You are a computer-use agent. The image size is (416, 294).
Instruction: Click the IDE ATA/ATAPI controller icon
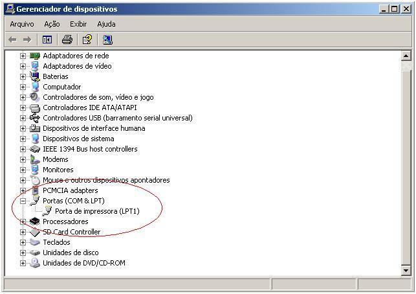point(35,107)
